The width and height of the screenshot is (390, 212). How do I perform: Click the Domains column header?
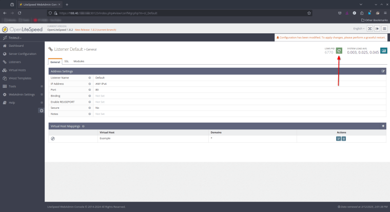click(216, 132)
